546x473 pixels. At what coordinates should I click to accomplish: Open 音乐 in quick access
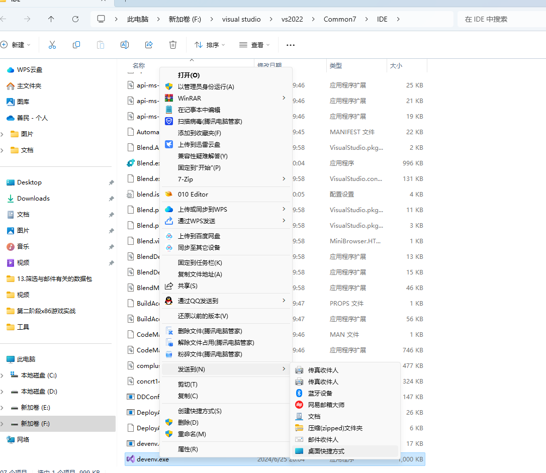(23, 246)
